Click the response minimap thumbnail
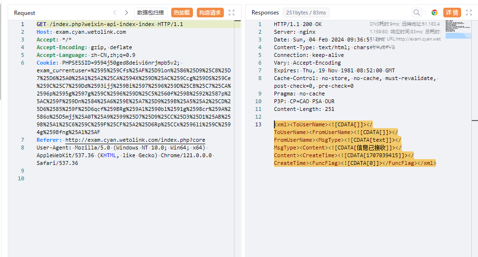Viewport: 478px width, 257px height. coord(458,29)
